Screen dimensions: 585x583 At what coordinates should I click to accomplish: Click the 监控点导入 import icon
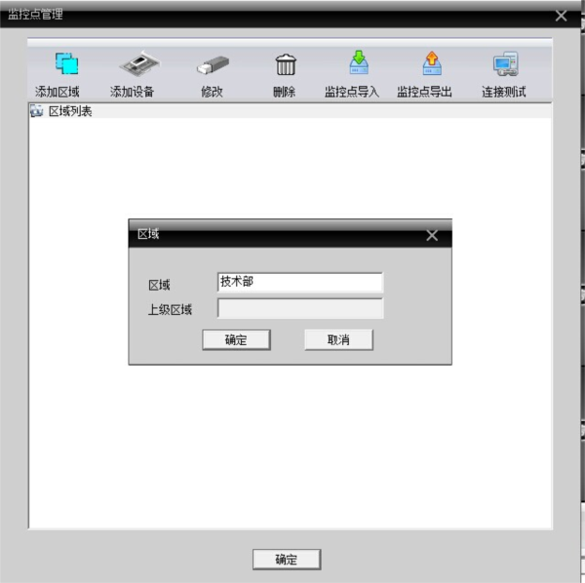[x=359, y=64]
